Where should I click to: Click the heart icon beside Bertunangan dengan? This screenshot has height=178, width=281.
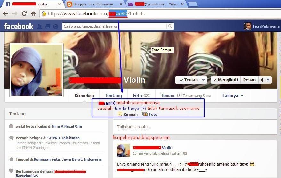(x=11, y=171)
